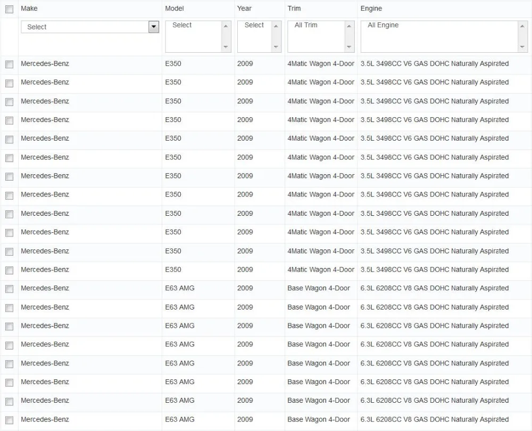The width and height of the screenshot is (532, 431).
Task: Check the first E350 row's checkbox
Action: coord(9,64)
